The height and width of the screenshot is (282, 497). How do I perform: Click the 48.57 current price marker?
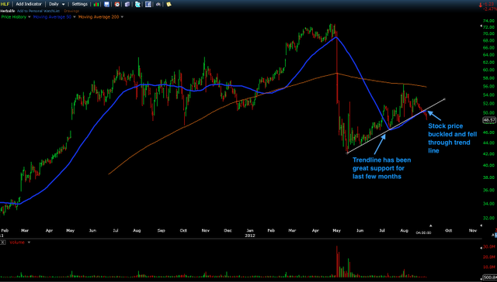click(488, 120)
